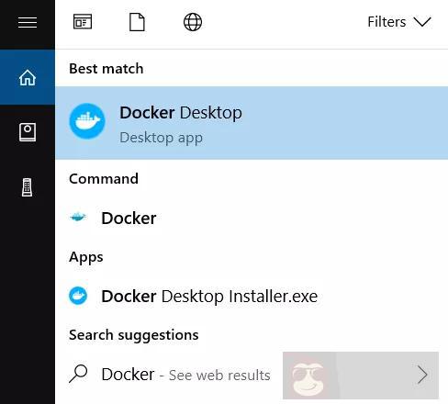This screenshot has height=404, width=448.
Task: Click the Docker Desktop Installer icon
Action: point(78,296)
